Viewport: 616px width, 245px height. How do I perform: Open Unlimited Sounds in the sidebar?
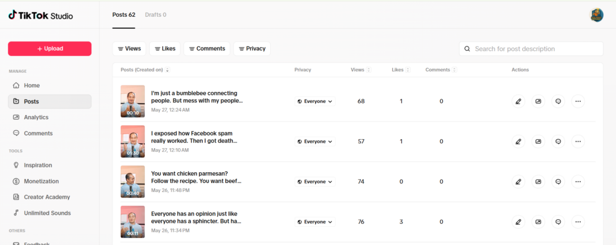tap(49, 213)
